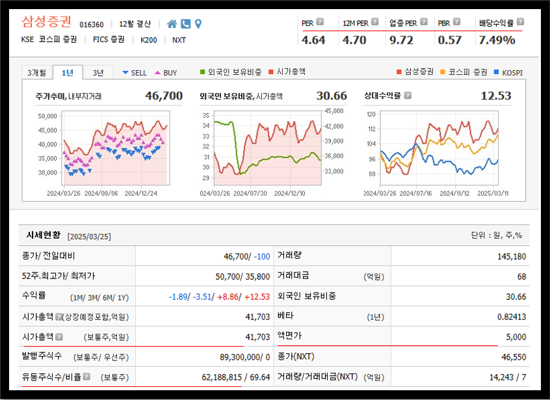550x400 pixels.
Task: Open help icon beside 상대수익률 title
Action: pos(408,96)
